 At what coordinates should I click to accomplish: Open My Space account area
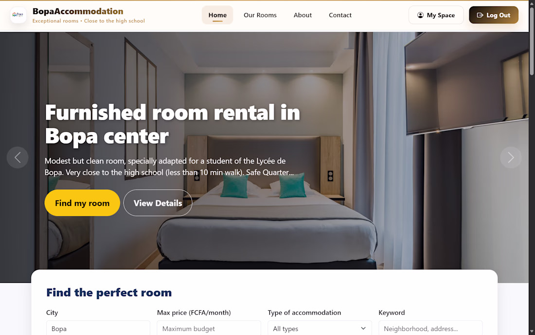point(436,15)
